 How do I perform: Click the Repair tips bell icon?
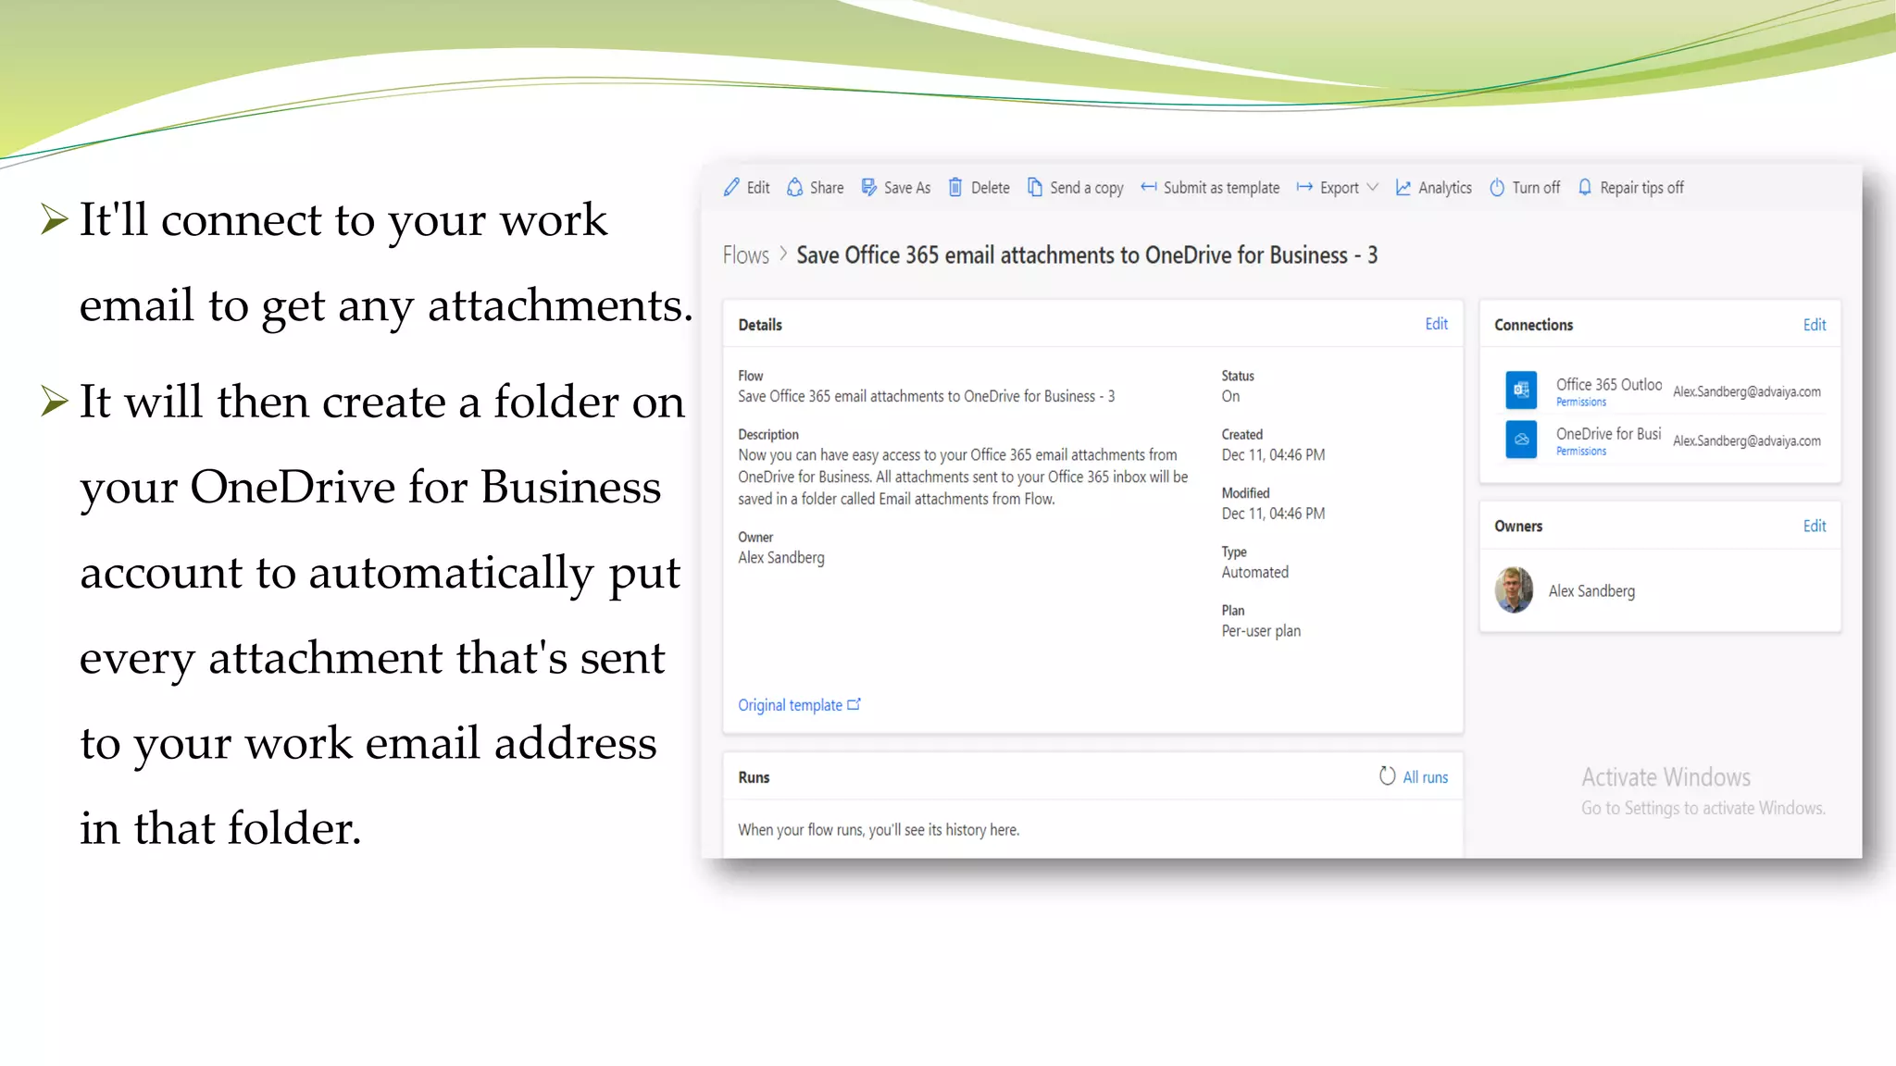point(1584,187)
